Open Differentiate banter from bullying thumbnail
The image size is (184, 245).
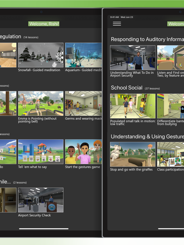pos(171,106)
